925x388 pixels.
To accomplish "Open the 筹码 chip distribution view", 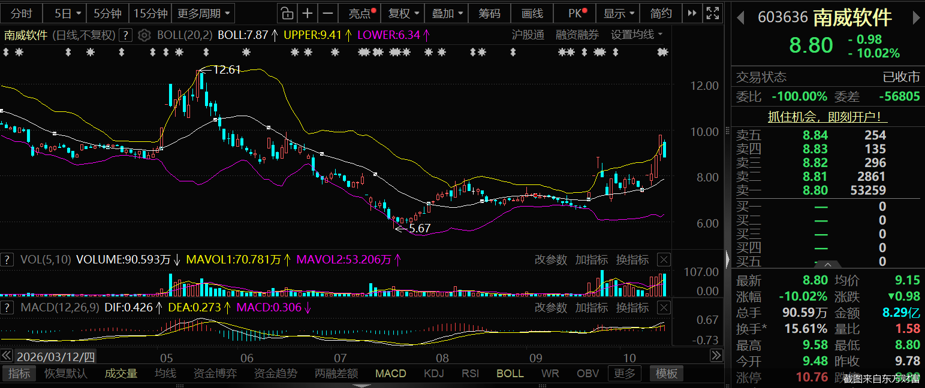I will 489,13.
